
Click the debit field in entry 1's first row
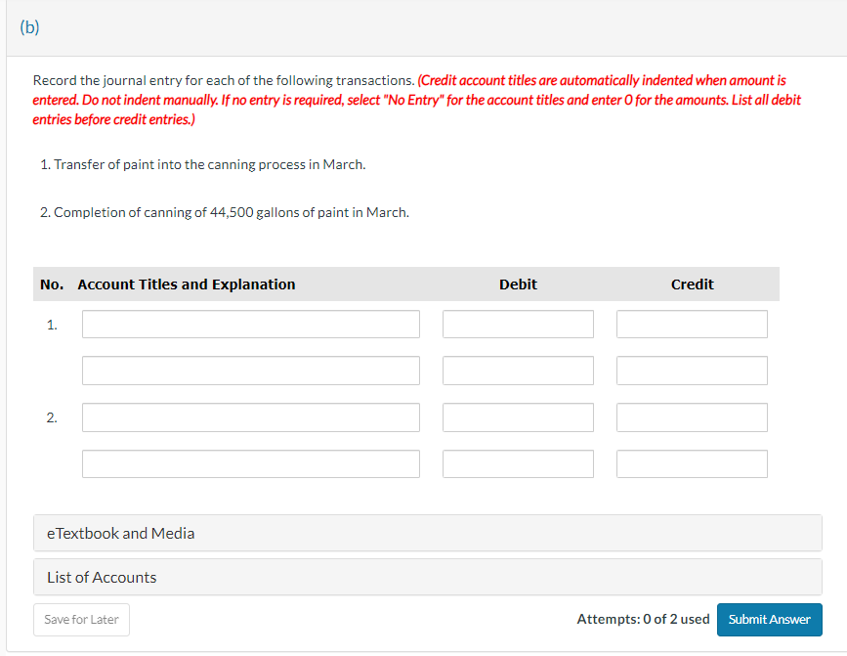518,325
